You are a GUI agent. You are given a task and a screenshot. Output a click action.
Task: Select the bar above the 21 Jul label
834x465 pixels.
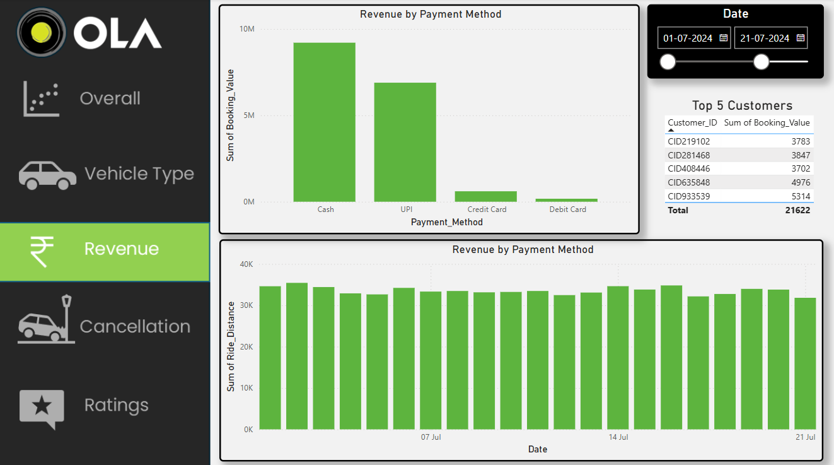point(805,363)
